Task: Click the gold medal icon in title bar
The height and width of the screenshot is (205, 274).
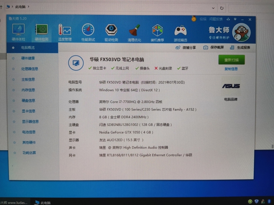Action: point(193,18)
